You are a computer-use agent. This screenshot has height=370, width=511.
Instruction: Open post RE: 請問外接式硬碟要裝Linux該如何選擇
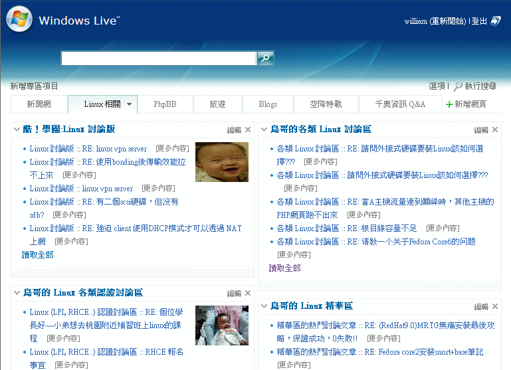[x=380, y=155]
